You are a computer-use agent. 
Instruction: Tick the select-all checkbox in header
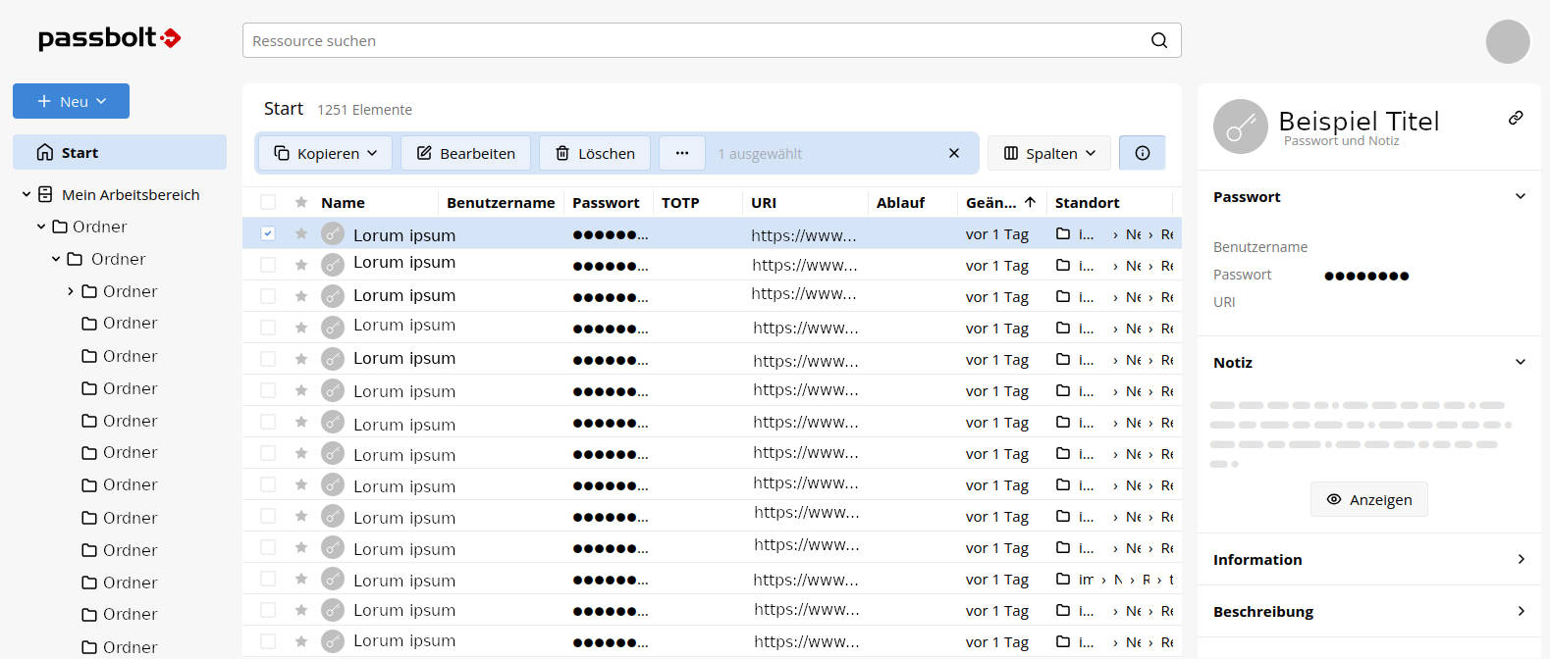(x=268, y=202)
